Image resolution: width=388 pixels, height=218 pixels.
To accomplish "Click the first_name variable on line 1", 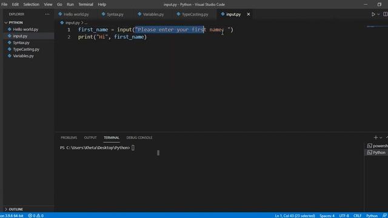I will click(x=93, y=30).
